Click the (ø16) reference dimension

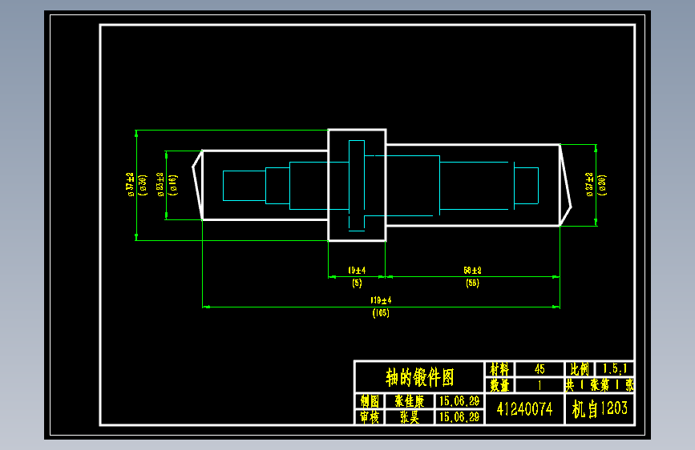coord(173,185)
